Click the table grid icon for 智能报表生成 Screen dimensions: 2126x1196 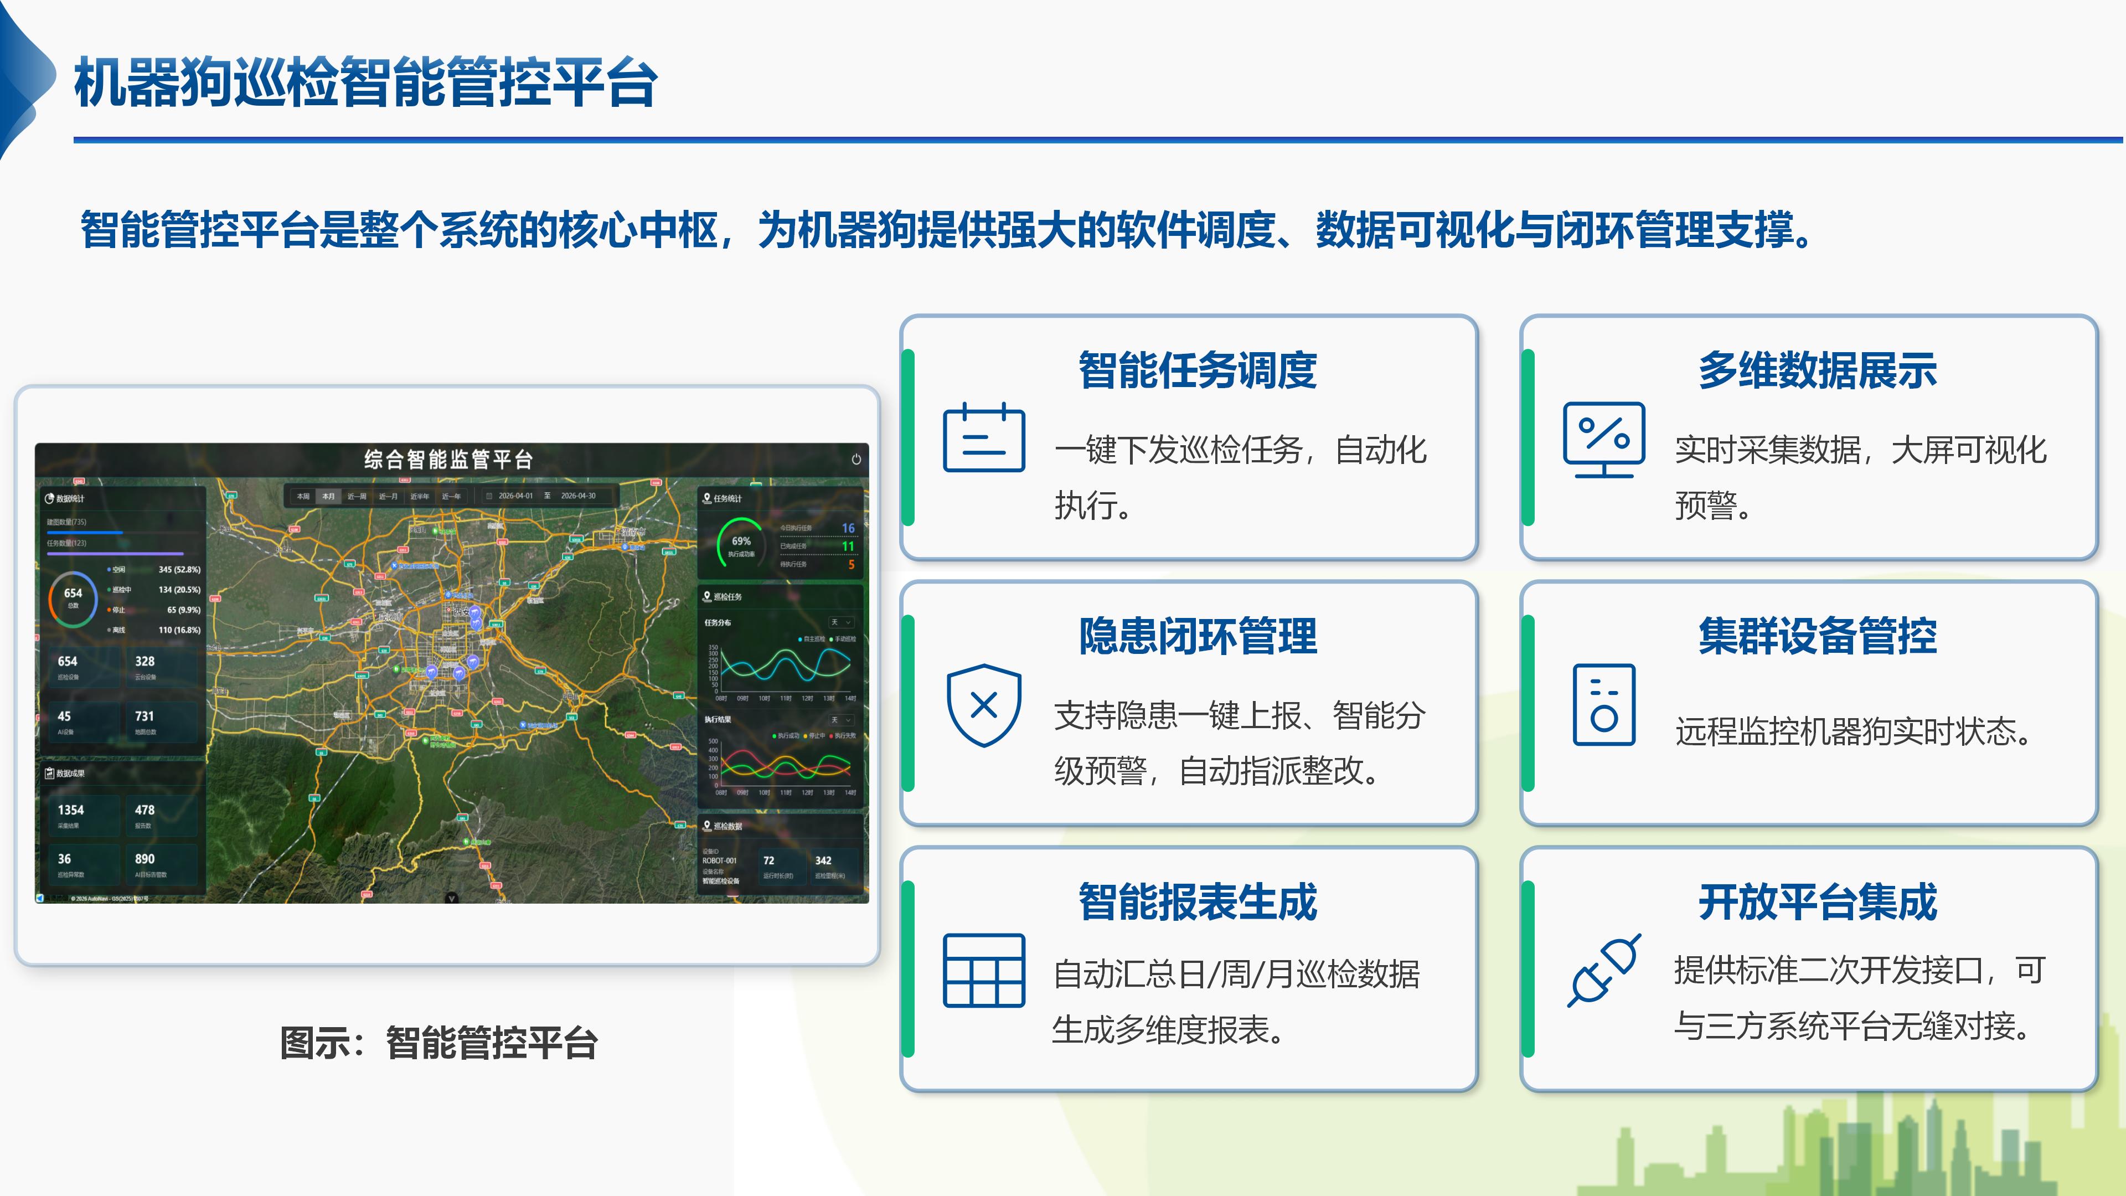click(984, 971)
